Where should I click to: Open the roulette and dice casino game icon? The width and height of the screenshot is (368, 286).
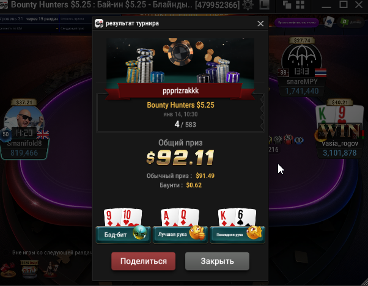[8, 270]
